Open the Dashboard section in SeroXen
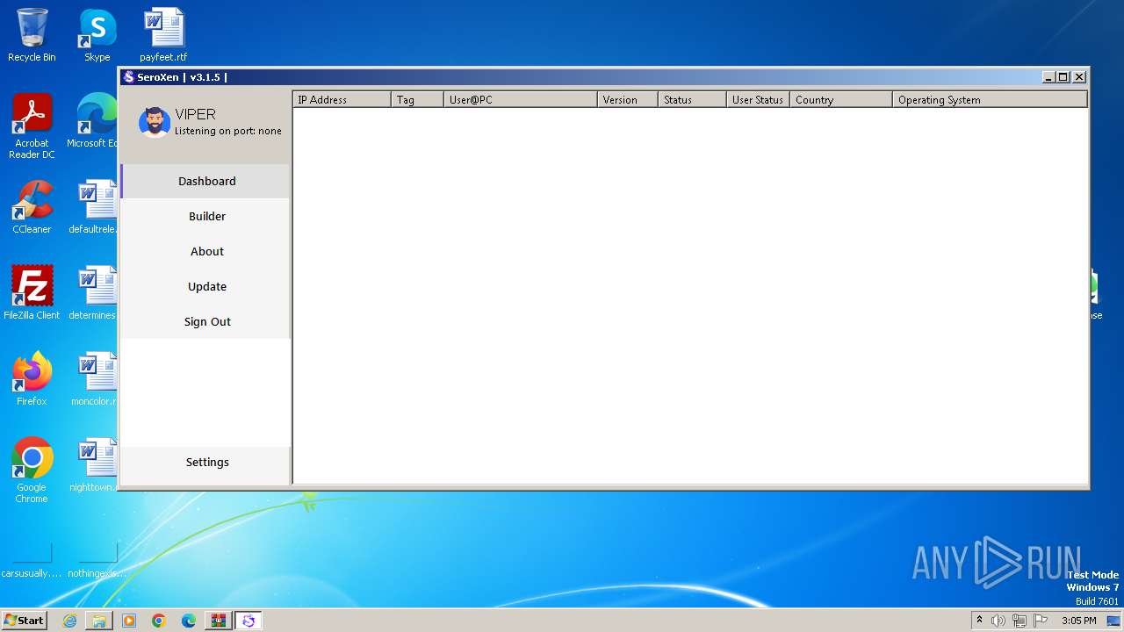 pyautogui.click(x=205, y=181)
